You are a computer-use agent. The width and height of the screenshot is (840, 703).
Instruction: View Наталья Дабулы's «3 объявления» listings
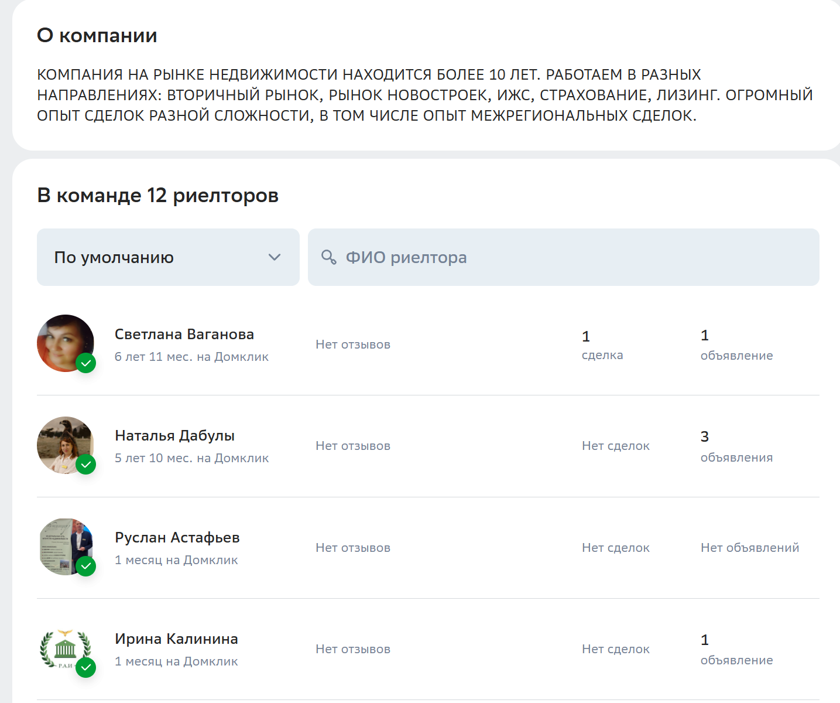(736, 446)
